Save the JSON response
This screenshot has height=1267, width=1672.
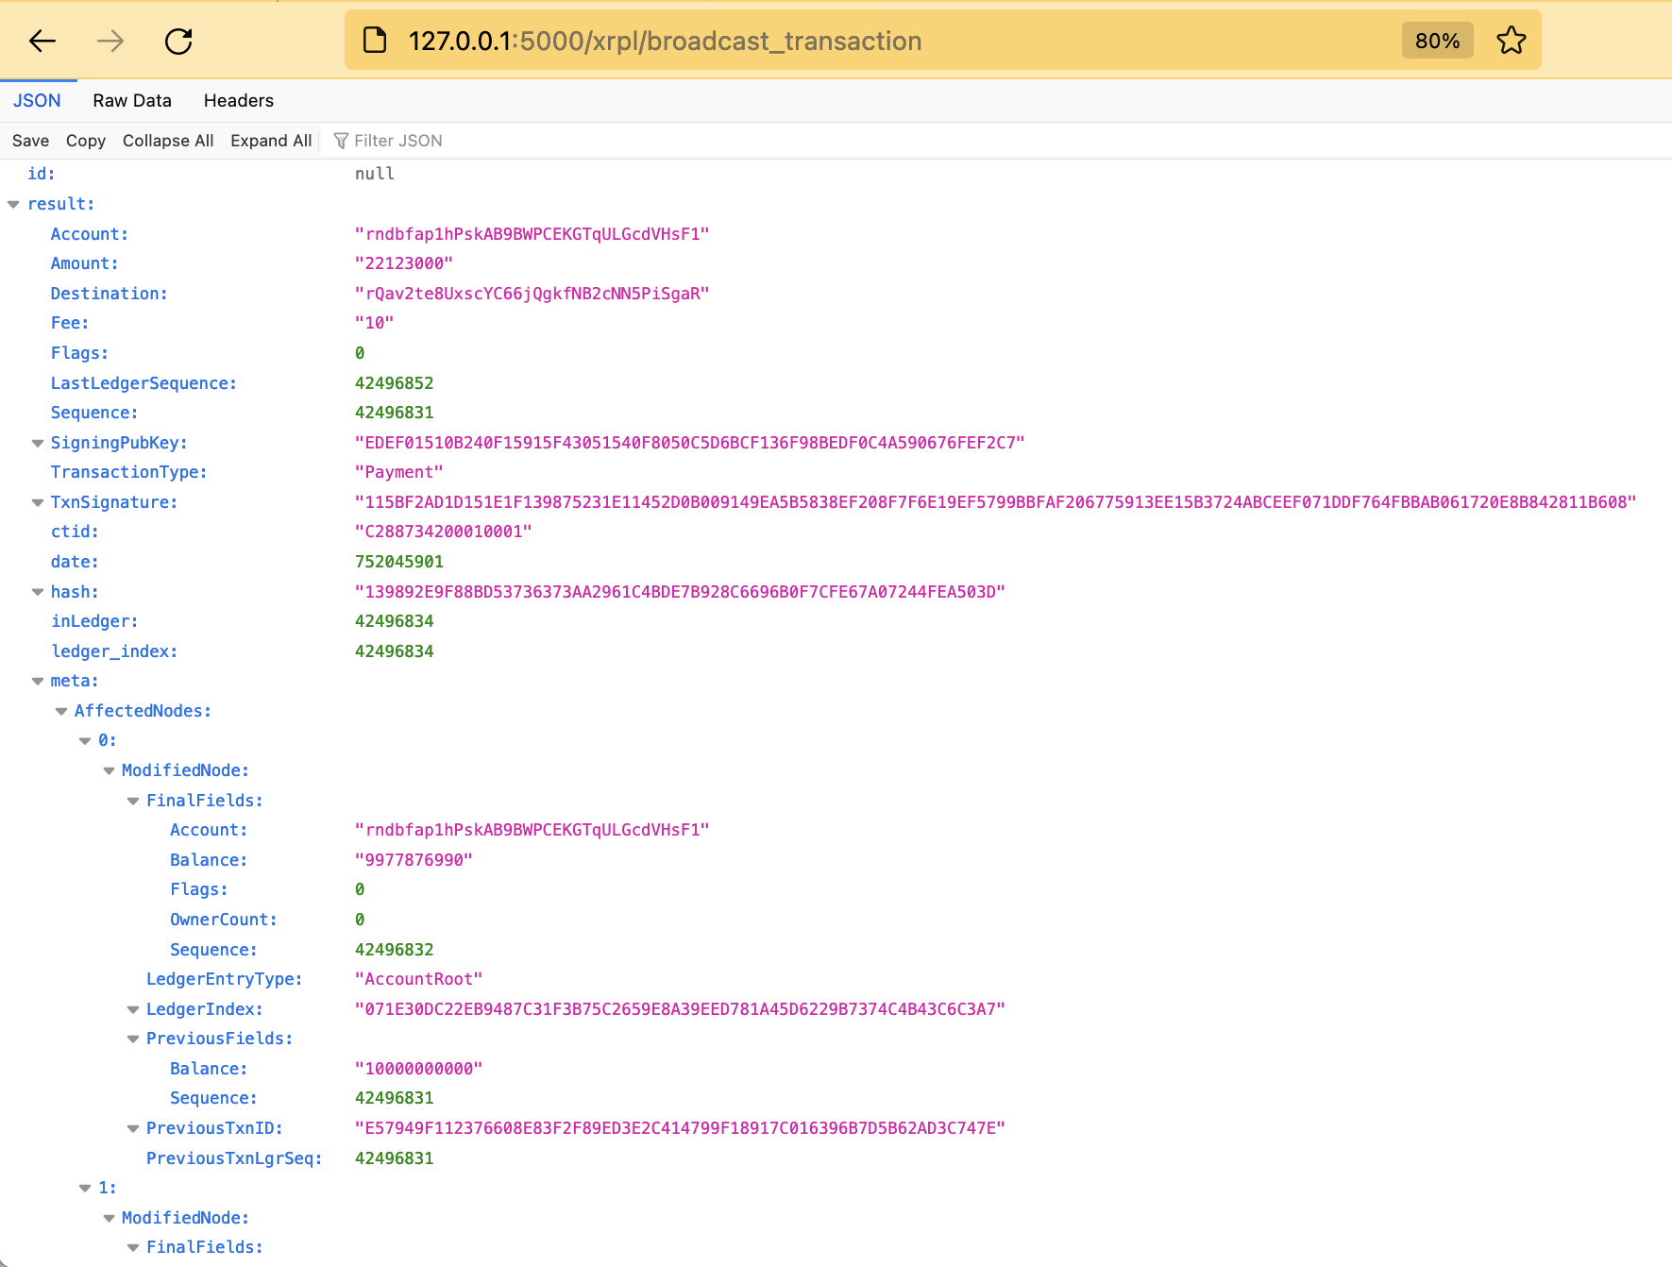pyautogui.click(x=30, y=141)
